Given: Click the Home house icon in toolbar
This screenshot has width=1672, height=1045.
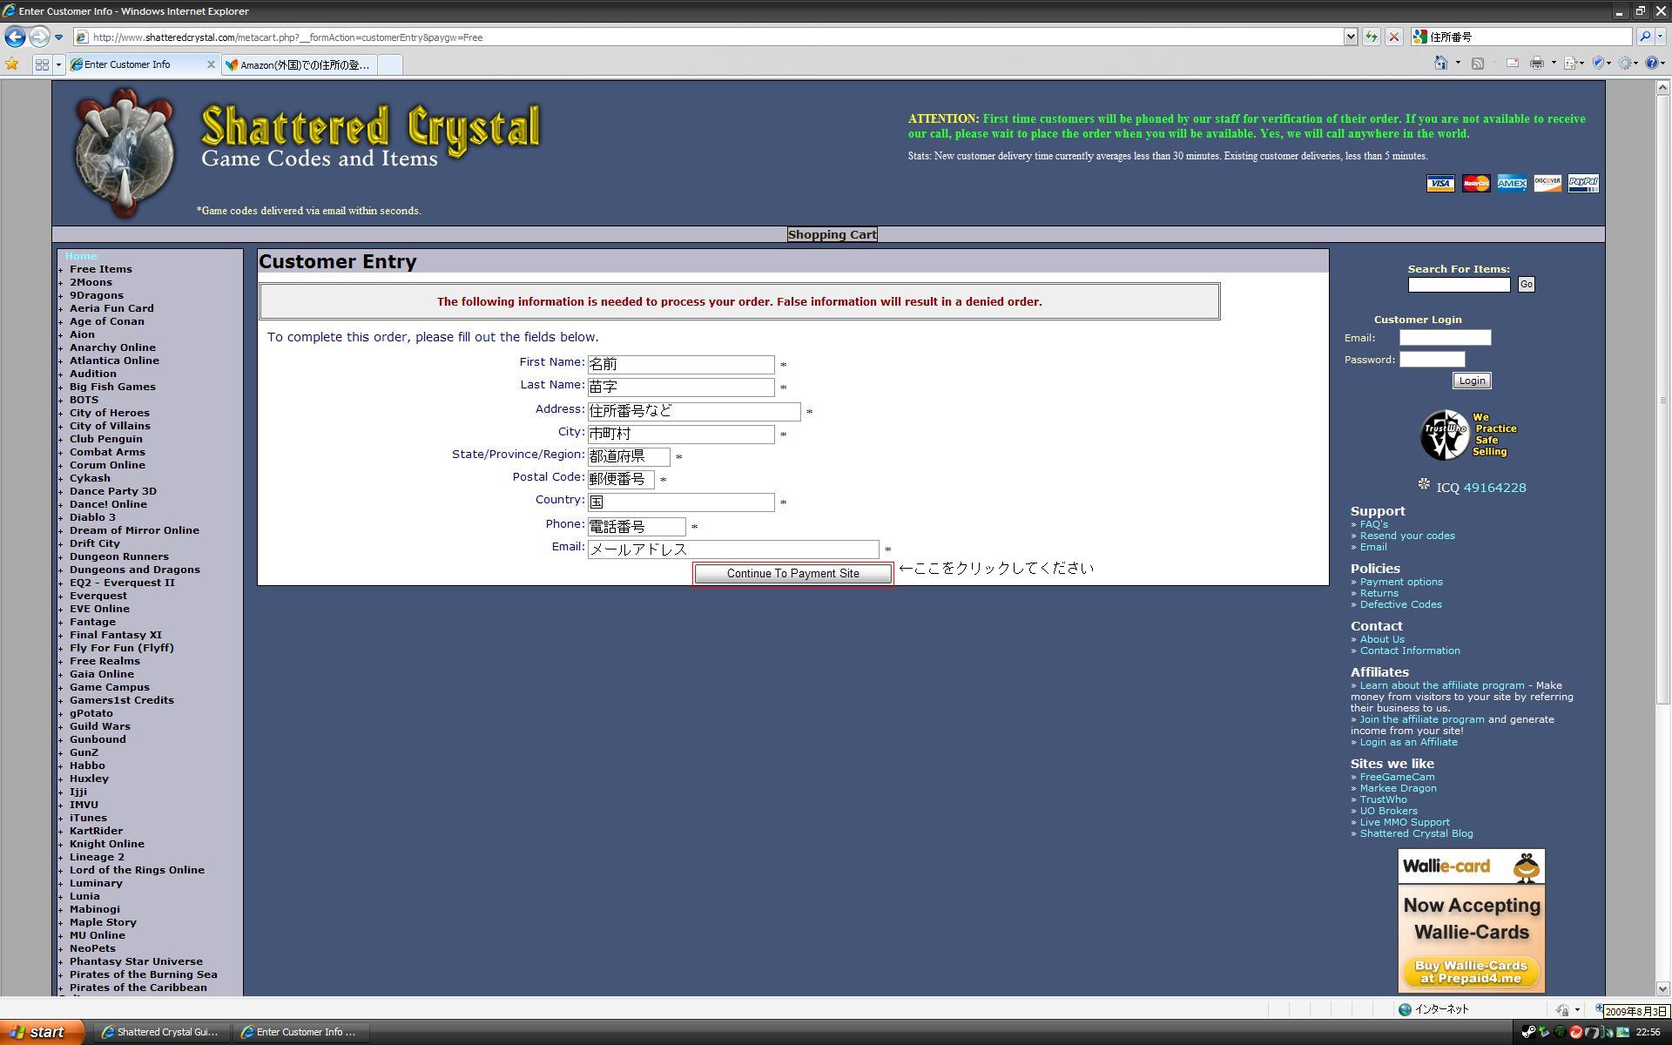Looking at the screenshot, I should pos(1440,63).
